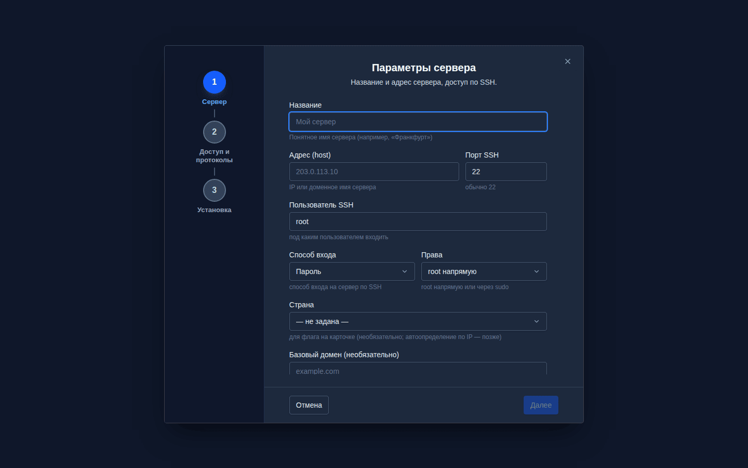
Task: Jump to step 3 Установка circle
Action: [215, 190]
